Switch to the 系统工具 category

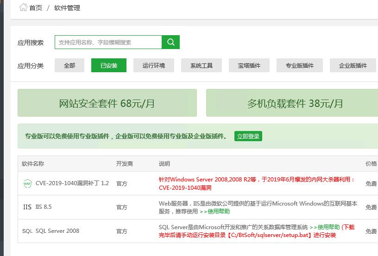click(202, 65)
